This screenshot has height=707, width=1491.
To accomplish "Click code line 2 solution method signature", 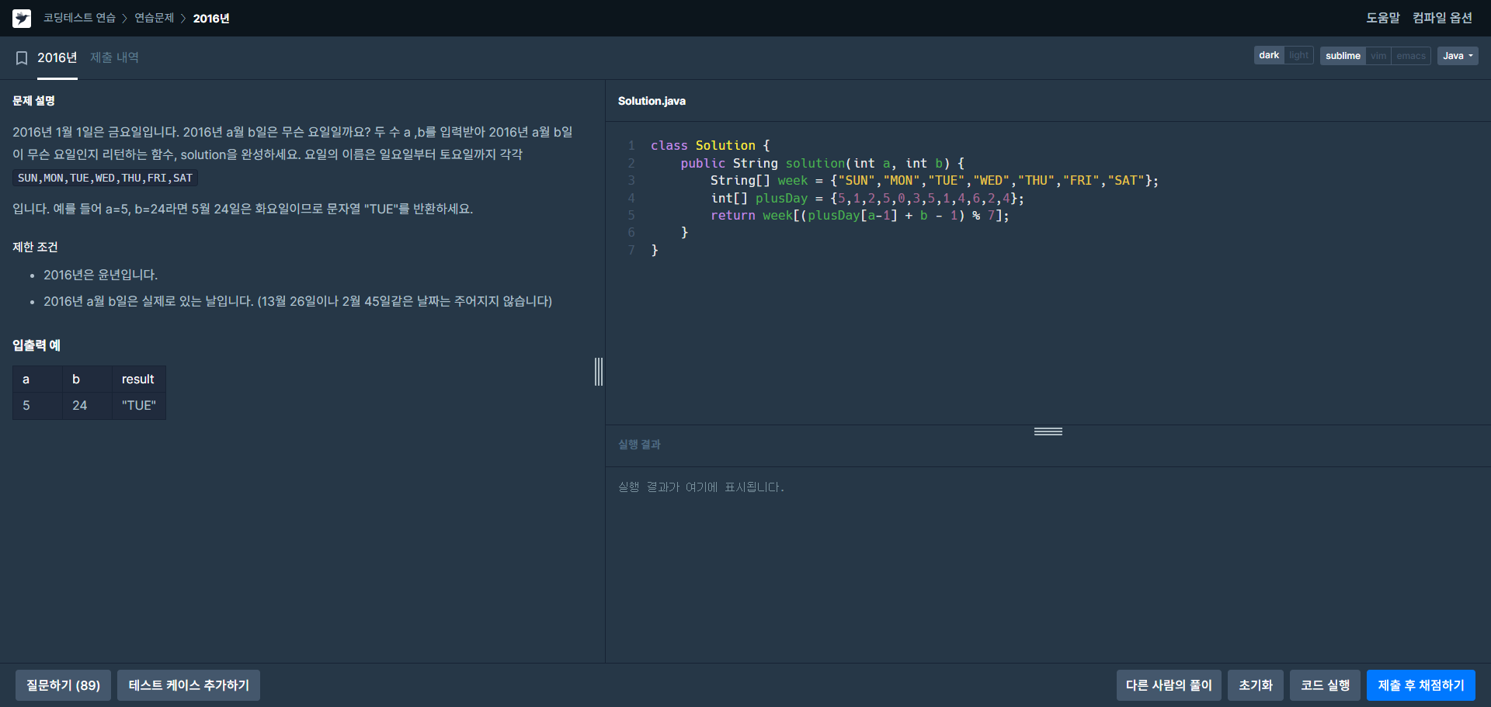I will coord(822,164).
